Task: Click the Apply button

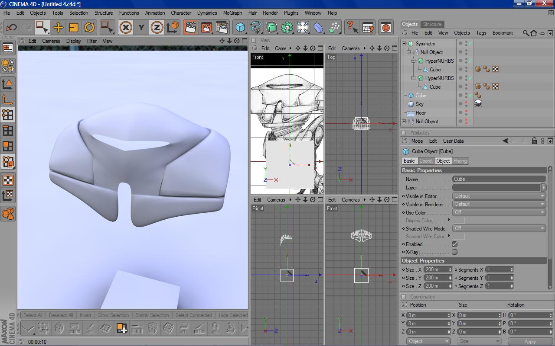Action: [x=530, y=341]
